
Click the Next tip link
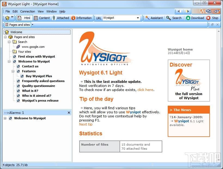click(86, 124)
